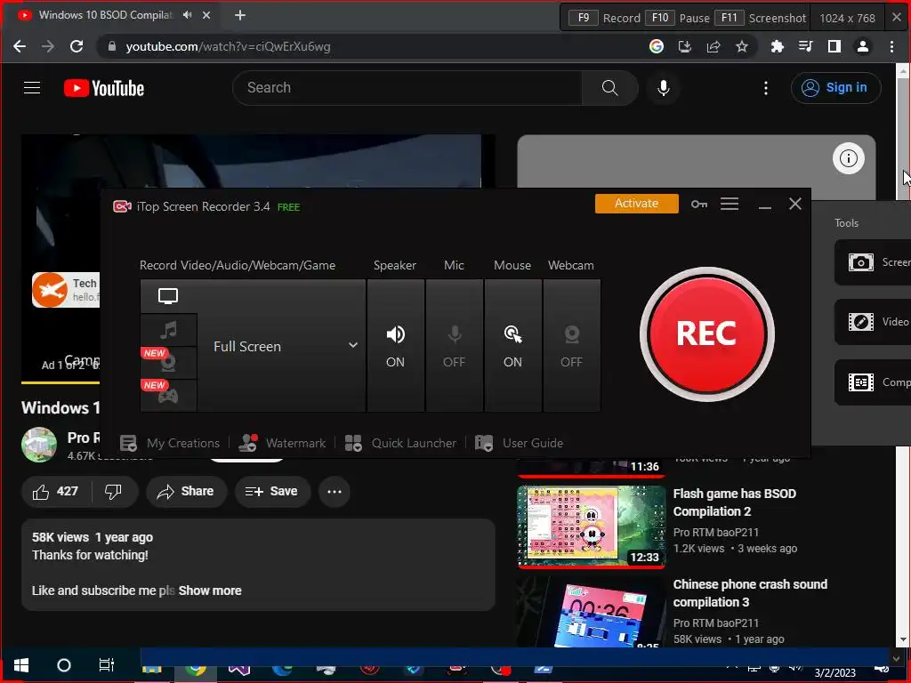This screenshot has height=683, width=911.
Task: Toggle the Webcam OFF setting
Action: tap(572, 346)
